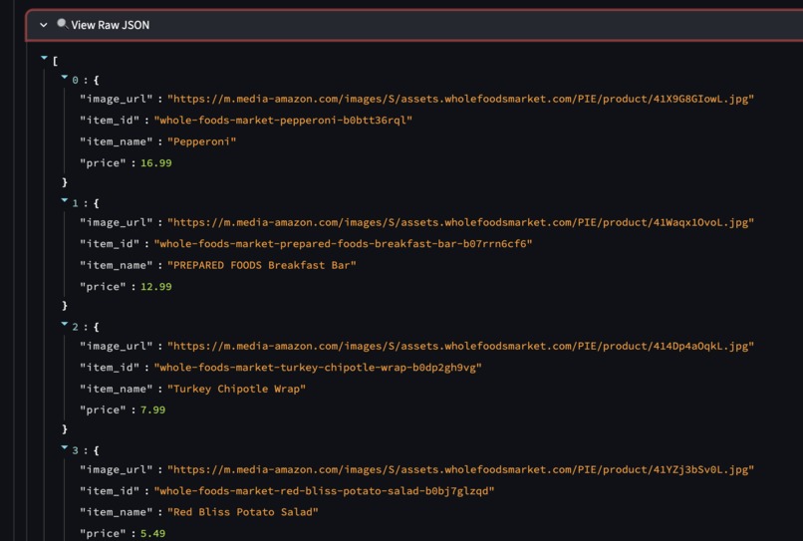Select the "Red Bliss Potato Salad" name value
This screenshot has width=803, height=541.
[x=243, y=512]
